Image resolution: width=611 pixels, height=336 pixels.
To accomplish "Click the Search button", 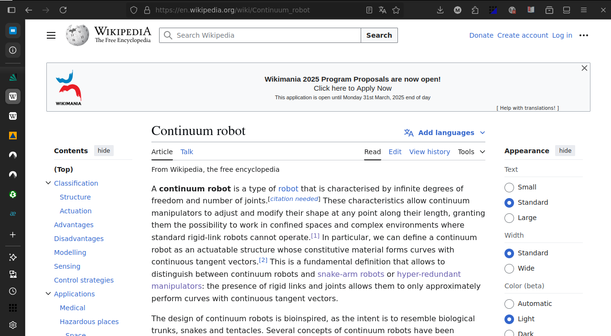I will click(x=379, y=35).
